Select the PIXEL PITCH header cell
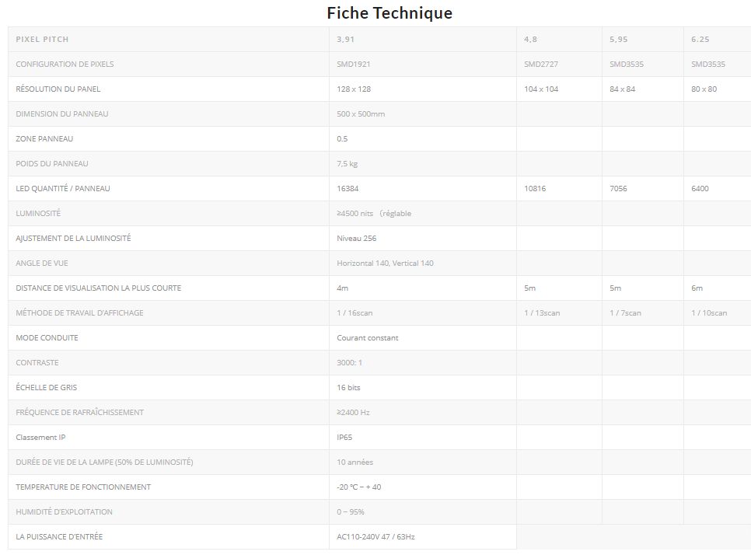 pyautogui.click(x=42, y=40)
